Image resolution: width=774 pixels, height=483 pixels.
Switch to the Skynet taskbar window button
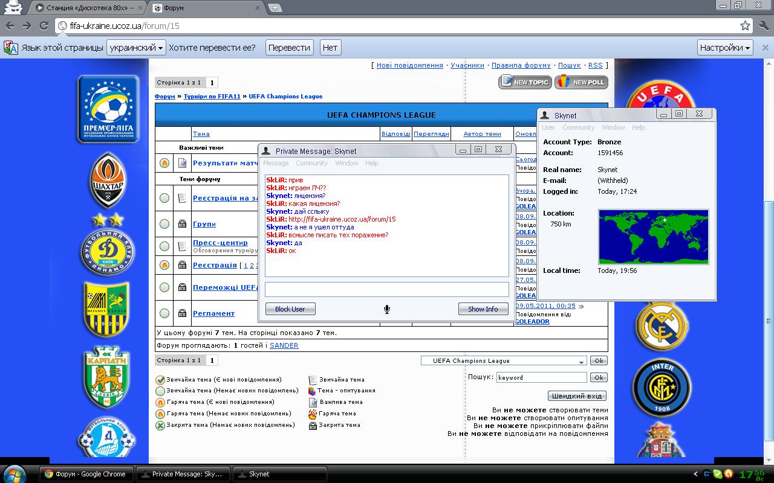pyautogui.click(x=279, y=474)
